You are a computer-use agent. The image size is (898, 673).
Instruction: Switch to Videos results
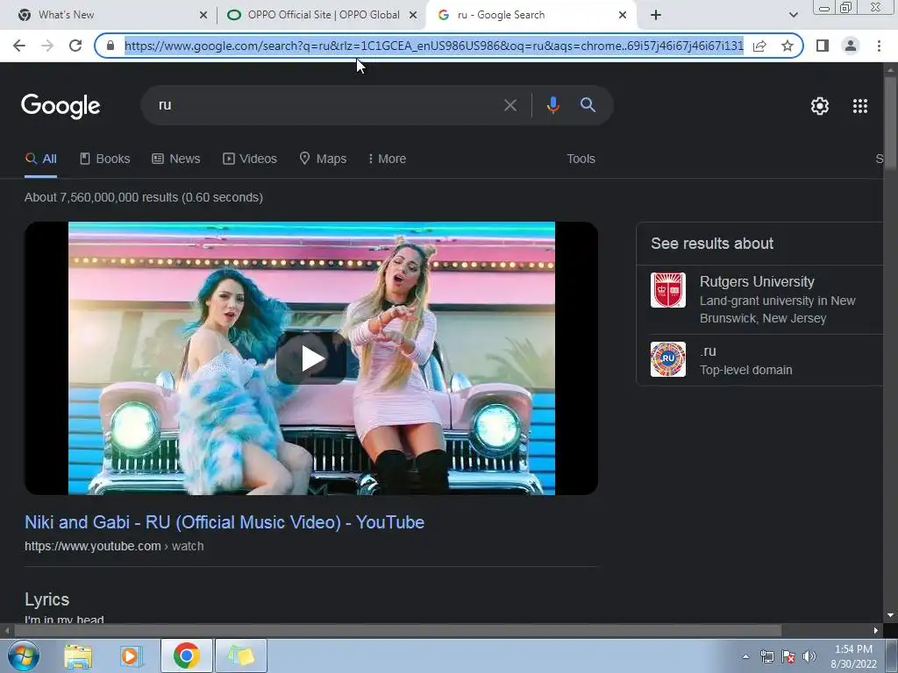250,159
